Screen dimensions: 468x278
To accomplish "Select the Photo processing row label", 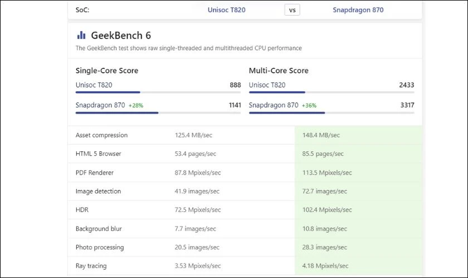I will pyautogui.click(x=100, y=247).
